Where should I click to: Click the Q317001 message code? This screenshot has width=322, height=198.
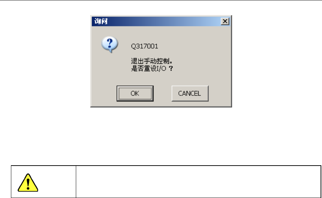[x=145, y=46]
